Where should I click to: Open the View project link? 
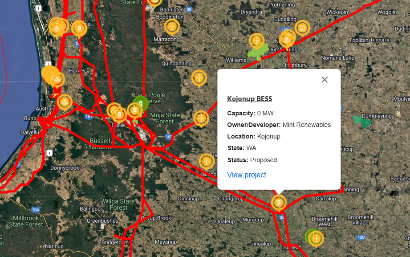pos(247,175)
